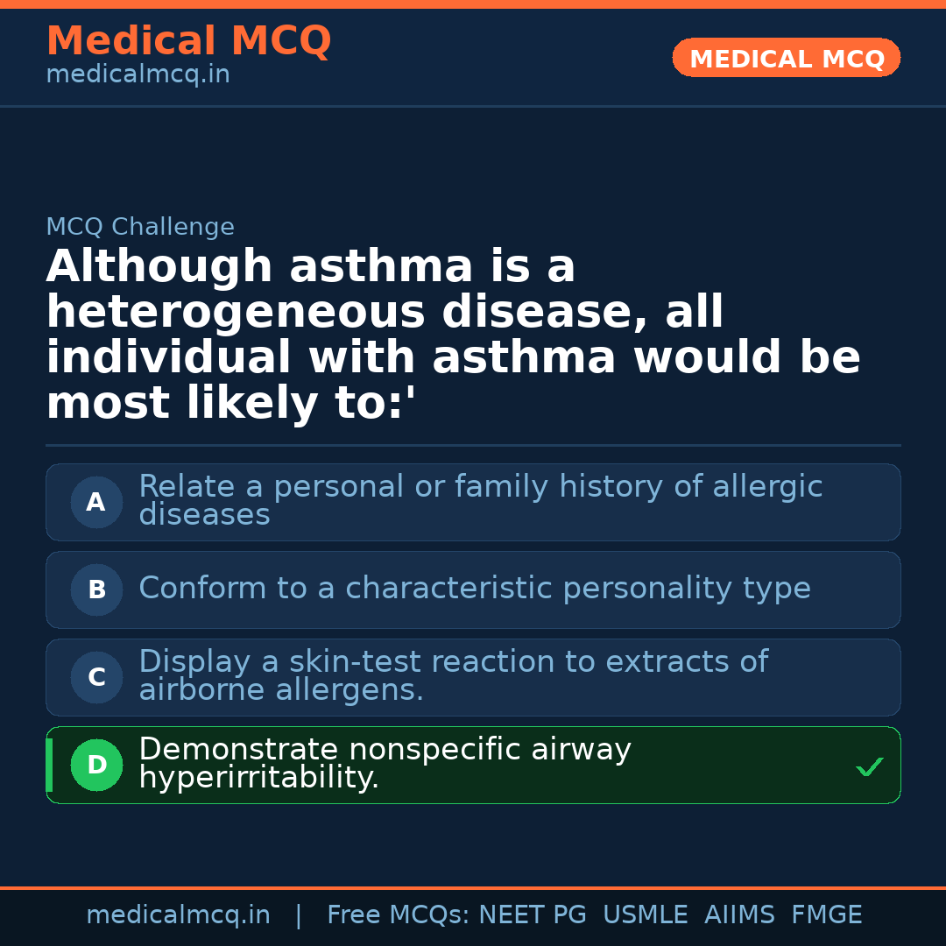This screenshot has height=946, width=946.
Task: Click the letter B option badge
Action: point(96,589)
